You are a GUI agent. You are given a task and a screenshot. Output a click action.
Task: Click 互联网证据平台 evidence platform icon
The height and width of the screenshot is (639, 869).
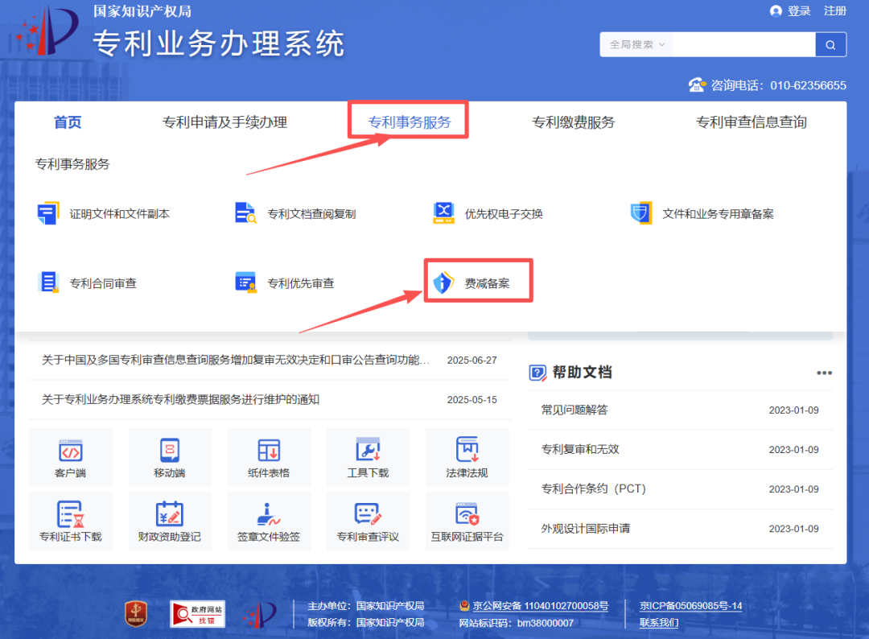tap(467, 520)
